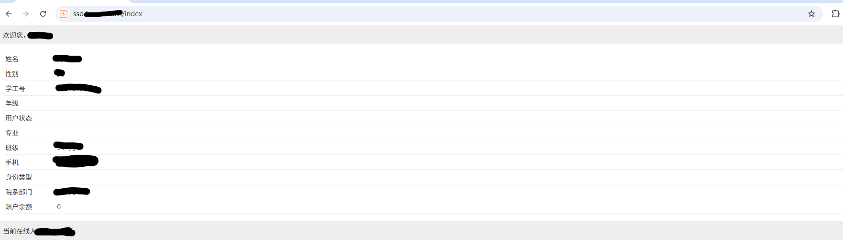The width and height of the screenshot is (843, 244).
Task: Click the 当前在线人 footer text
Action: tap(19, 231)
